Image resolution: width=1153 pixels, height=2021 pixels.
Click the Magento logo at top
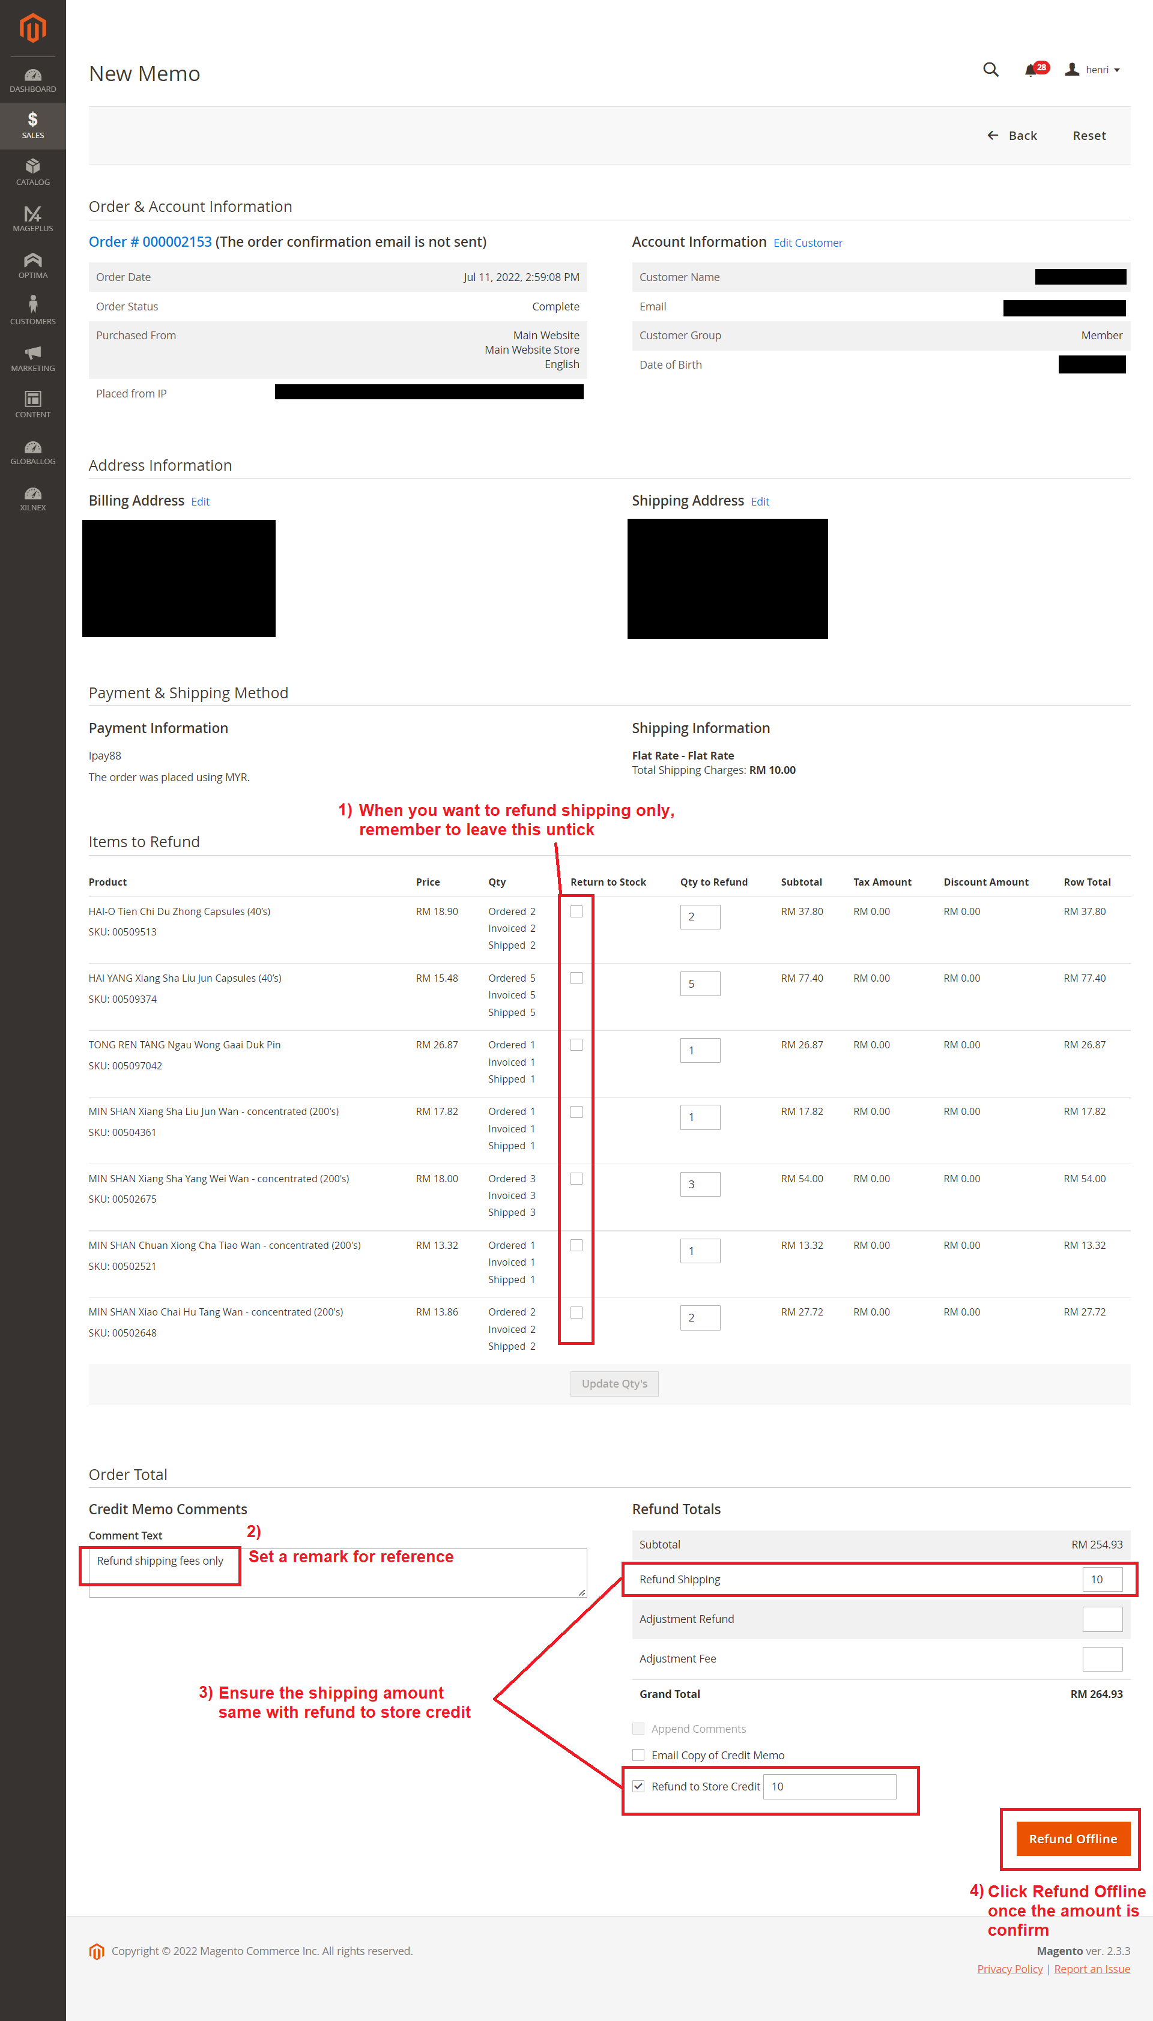tap(32, 28)
